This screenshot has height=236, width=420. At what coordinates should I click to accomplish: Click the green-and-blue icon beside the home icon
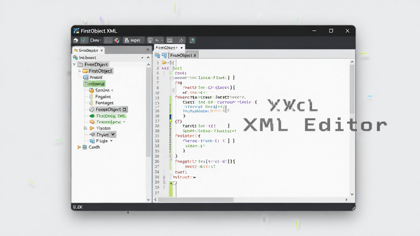[x=84, y=40]
